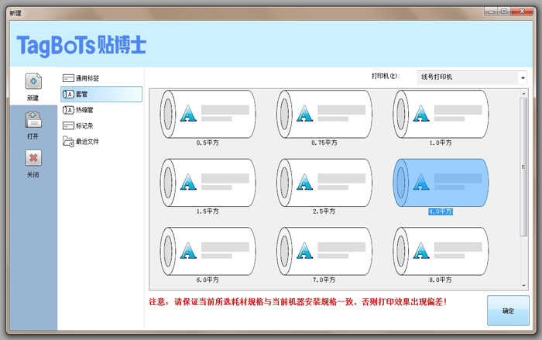Select the 标记条 category
The image size is (542, 340).
[x=101, y=125]
